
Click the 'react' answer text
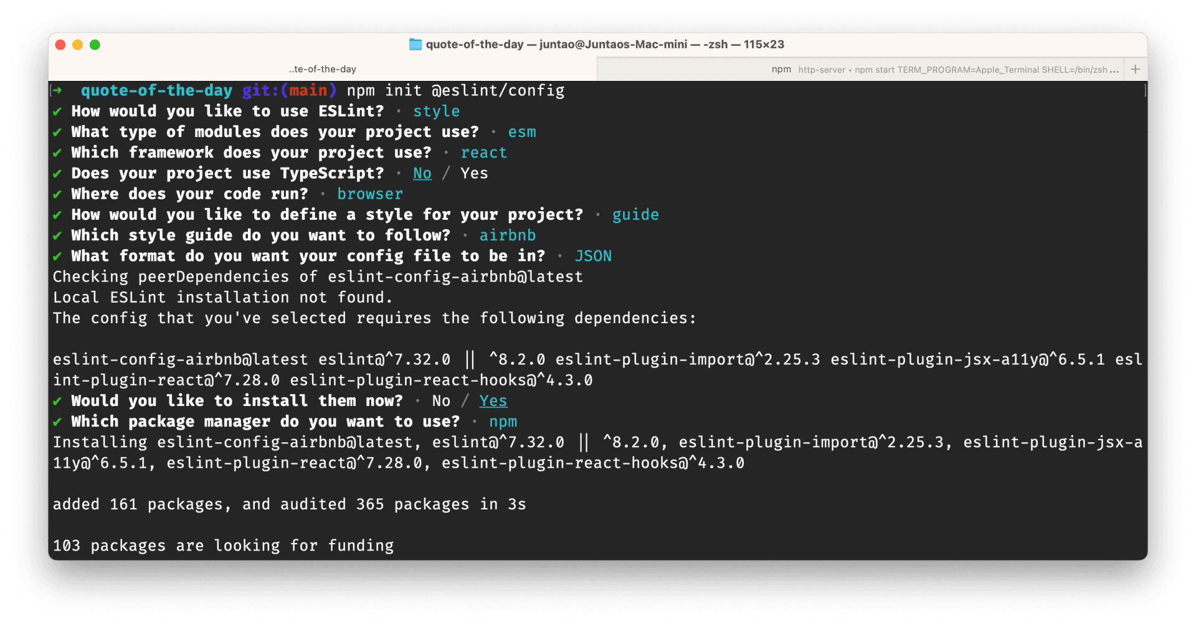point(484,153)
